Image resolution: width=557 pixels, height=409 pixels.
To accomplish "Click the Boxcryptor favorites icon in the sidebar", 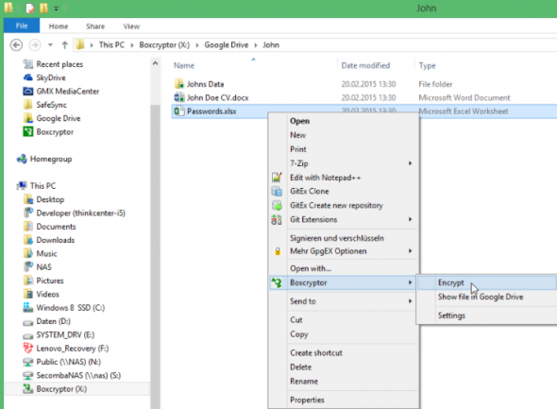I will click(28, 132).
